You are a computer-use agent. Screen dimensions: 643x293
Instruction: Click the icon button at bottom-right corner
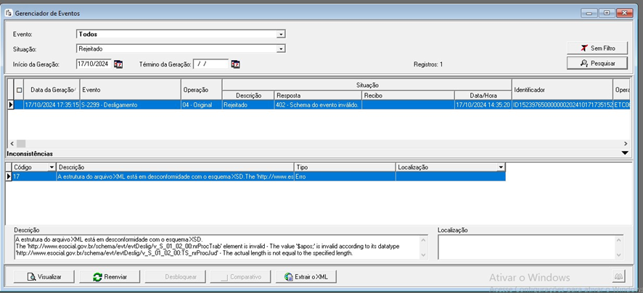(x=618, y=276)
